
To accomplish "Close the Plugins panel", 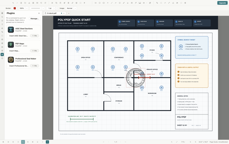I will click(x=39, y=13).
